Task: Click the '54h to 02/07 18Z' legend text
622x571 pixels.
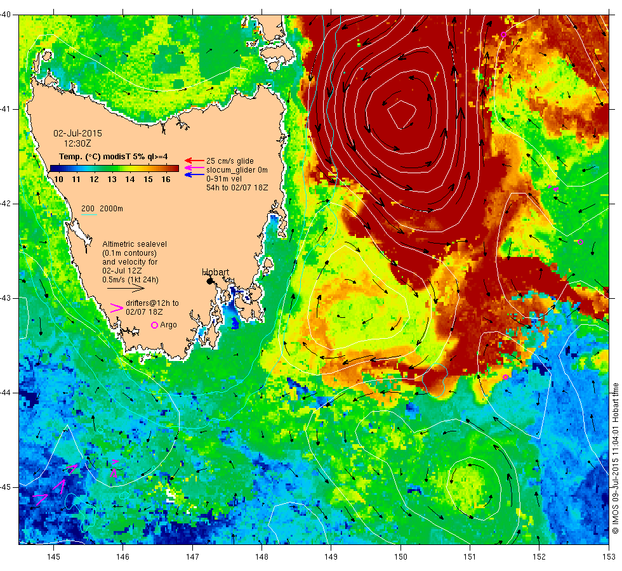Action: [237, 188]
